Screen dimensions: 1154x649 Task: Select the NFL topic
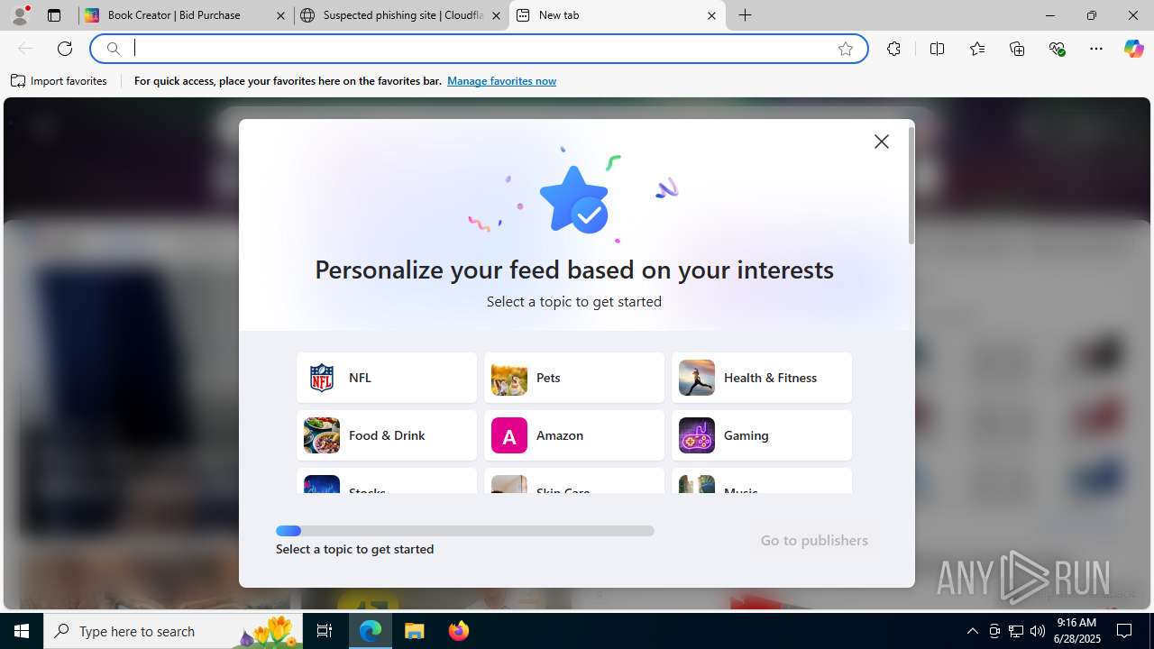click(387, 378)
